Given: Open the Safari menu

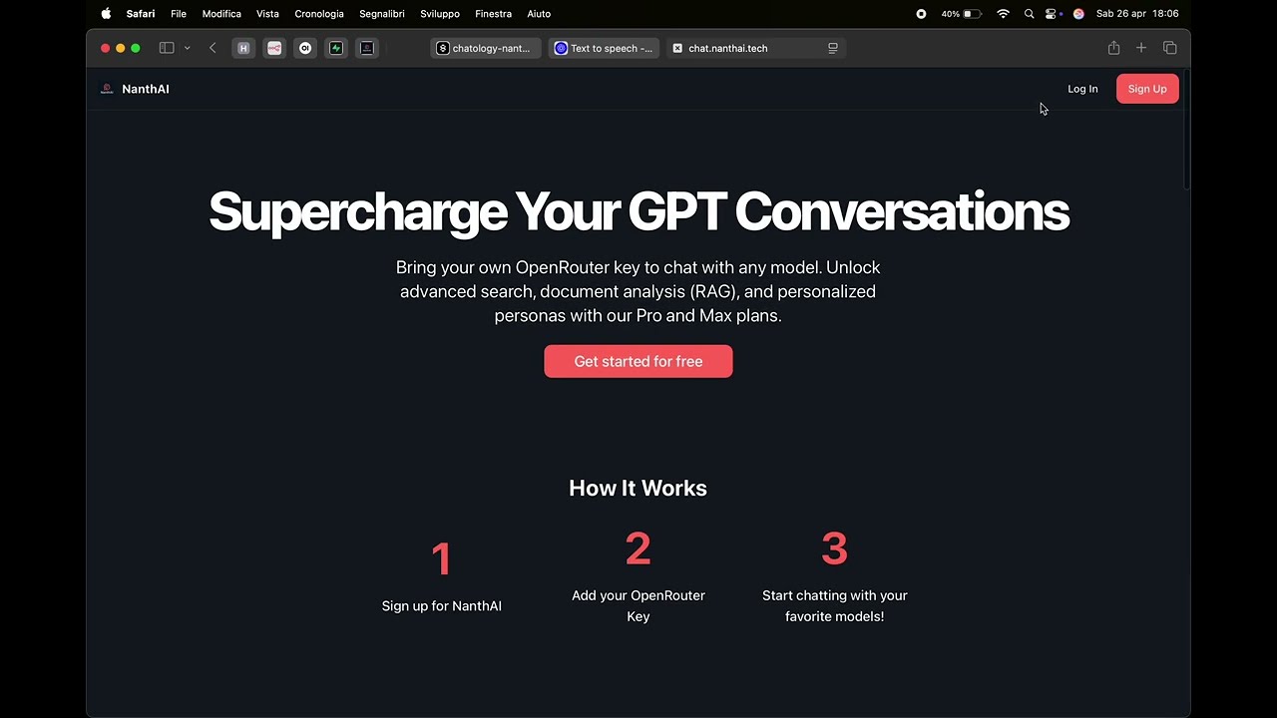Looking at the screenshot, I should coord(141,14).
